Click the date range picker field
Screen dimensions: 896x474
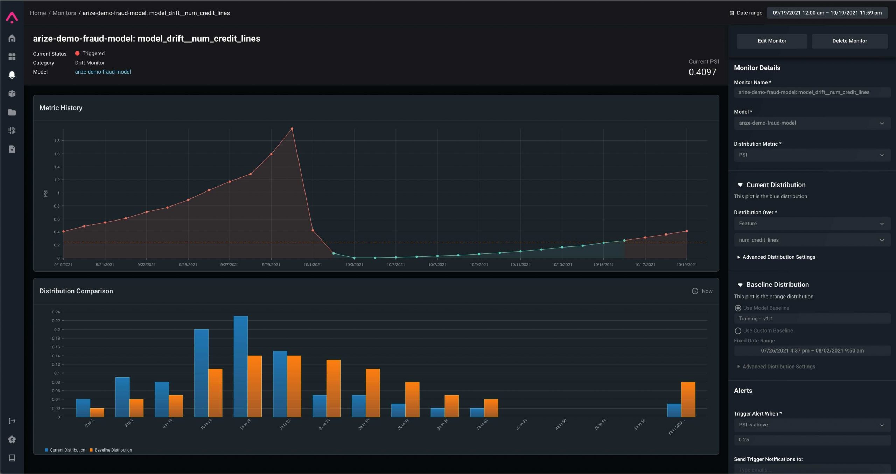tap(827, 13)
